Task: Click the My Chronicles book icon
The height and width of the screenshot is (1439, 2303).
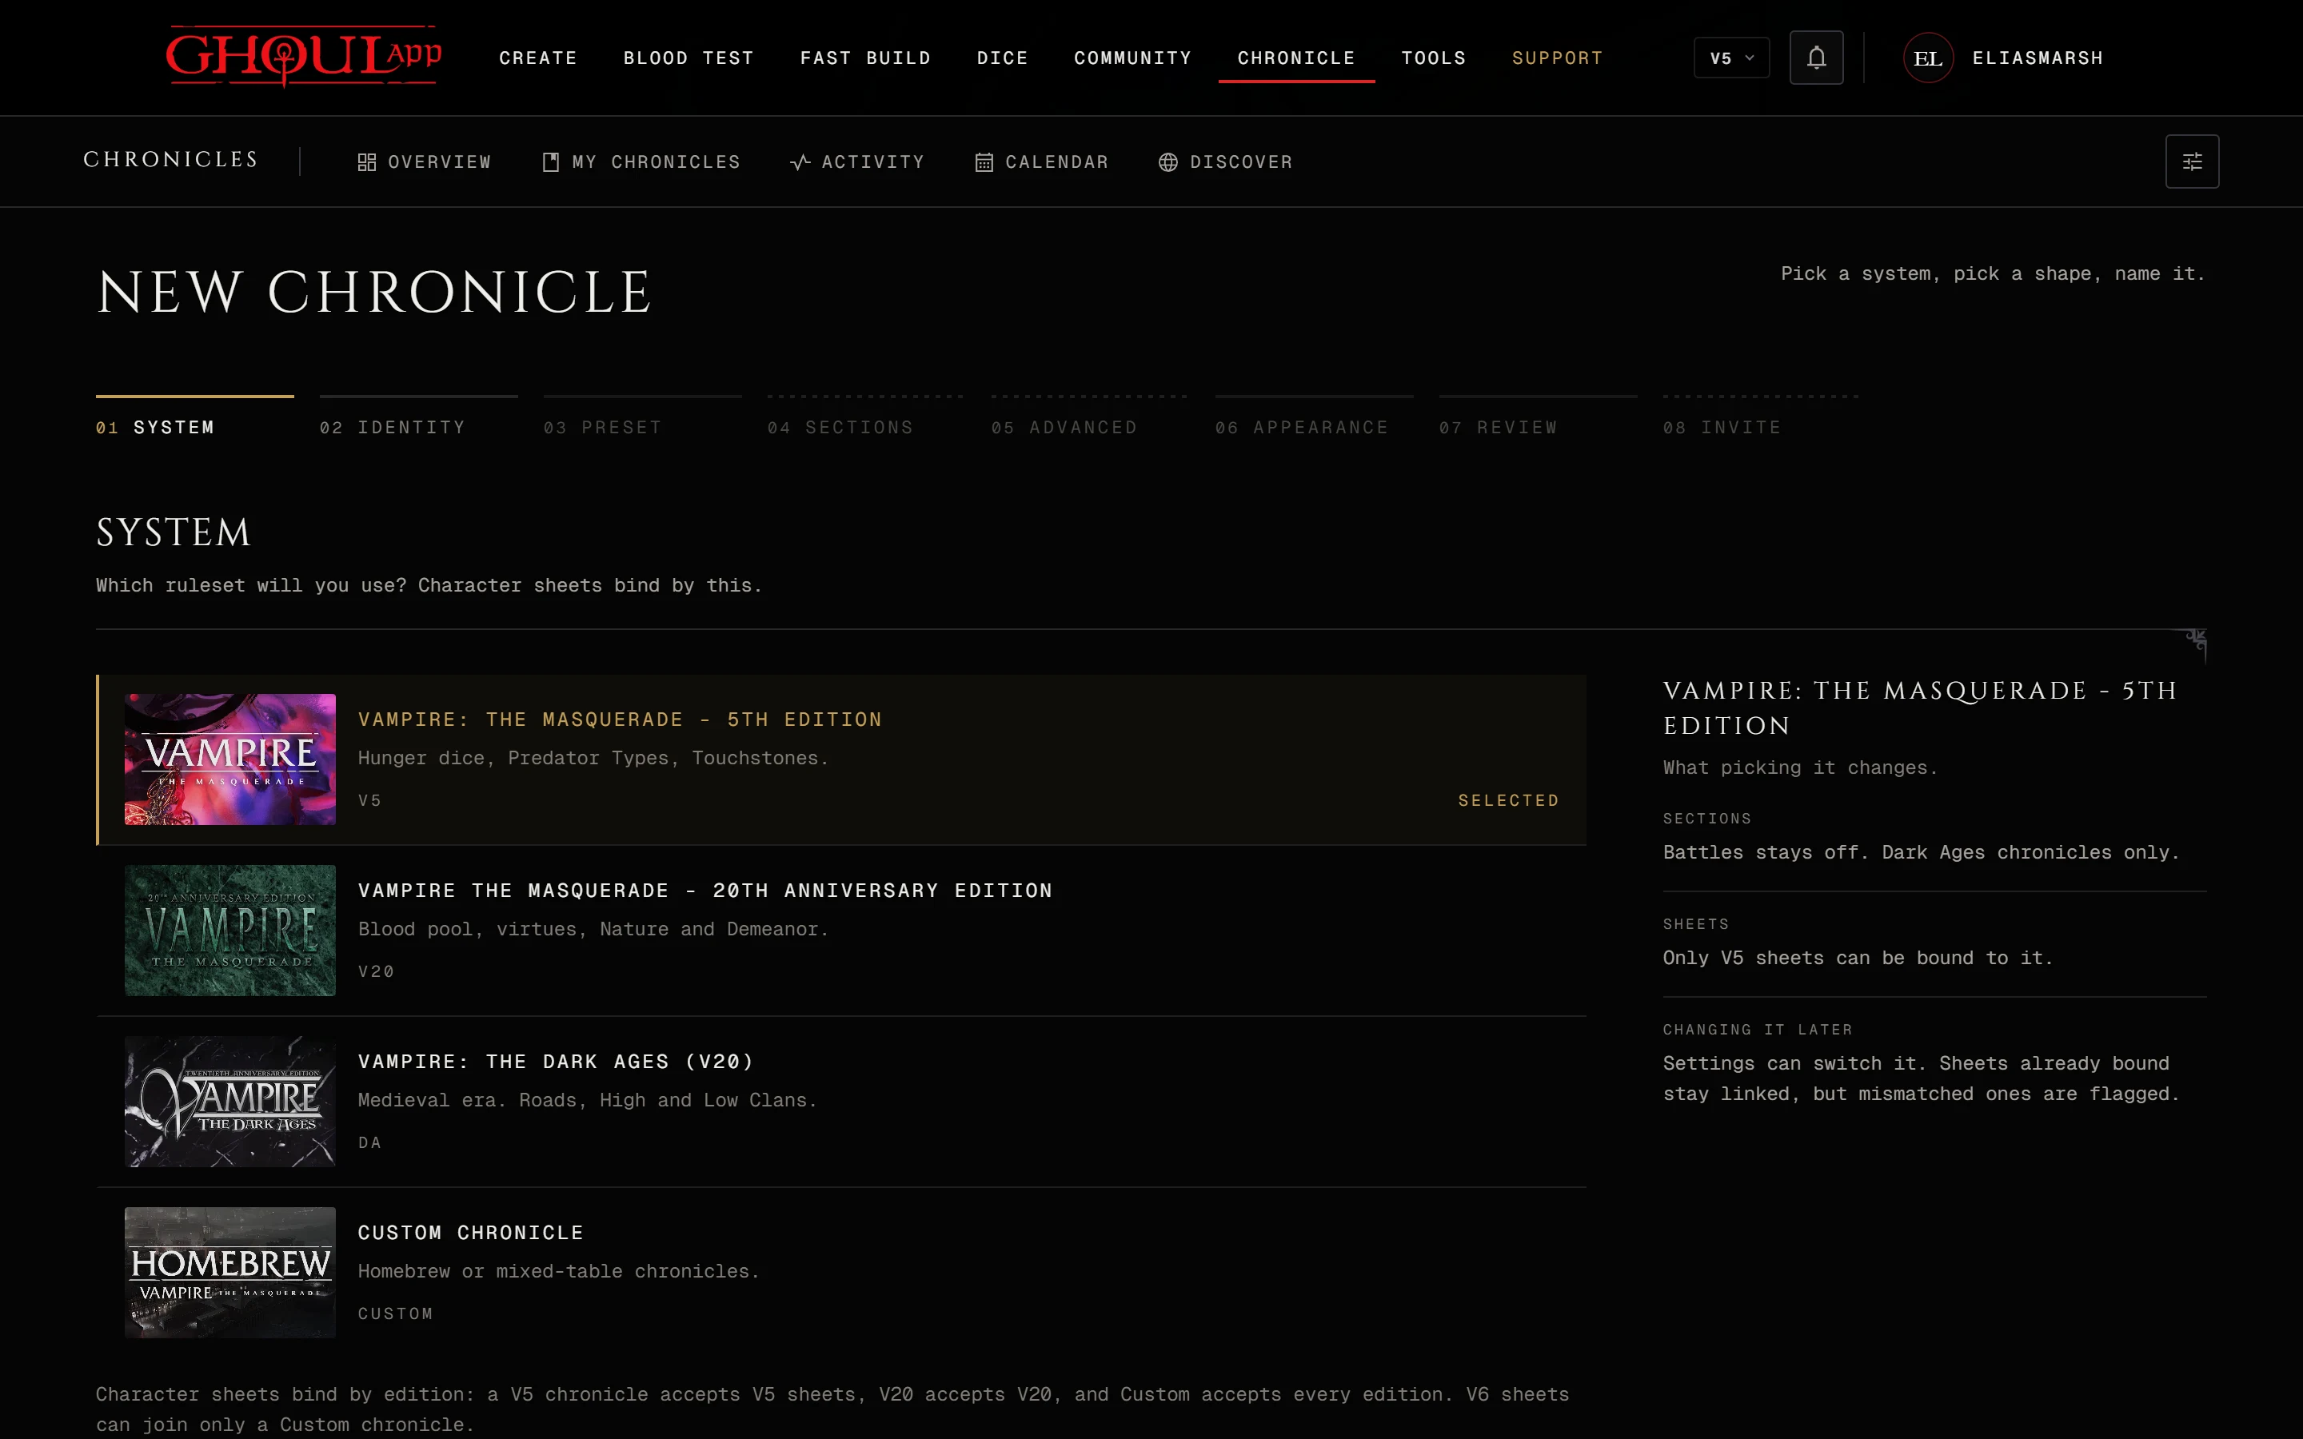Action: point(550,163)
